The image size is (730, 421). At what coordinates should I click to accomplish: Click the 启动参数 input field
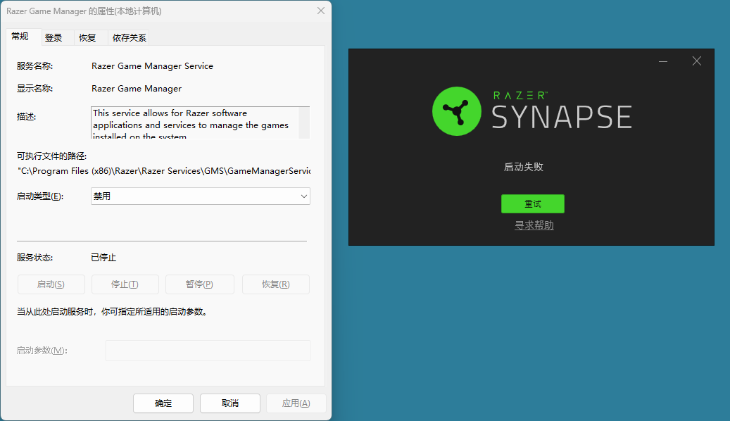pyautogui.click(x=208, y=350)
